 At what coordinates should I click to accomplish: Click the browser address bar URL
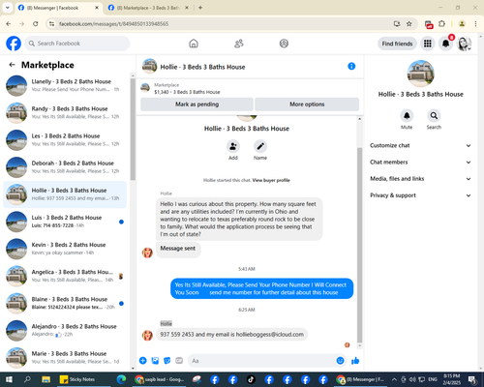[x=113, y=24]
